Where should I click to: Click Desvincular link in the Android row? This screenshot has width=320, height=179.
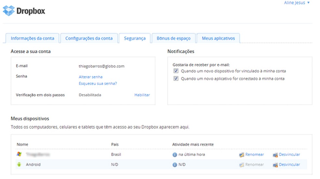point(289,164)
